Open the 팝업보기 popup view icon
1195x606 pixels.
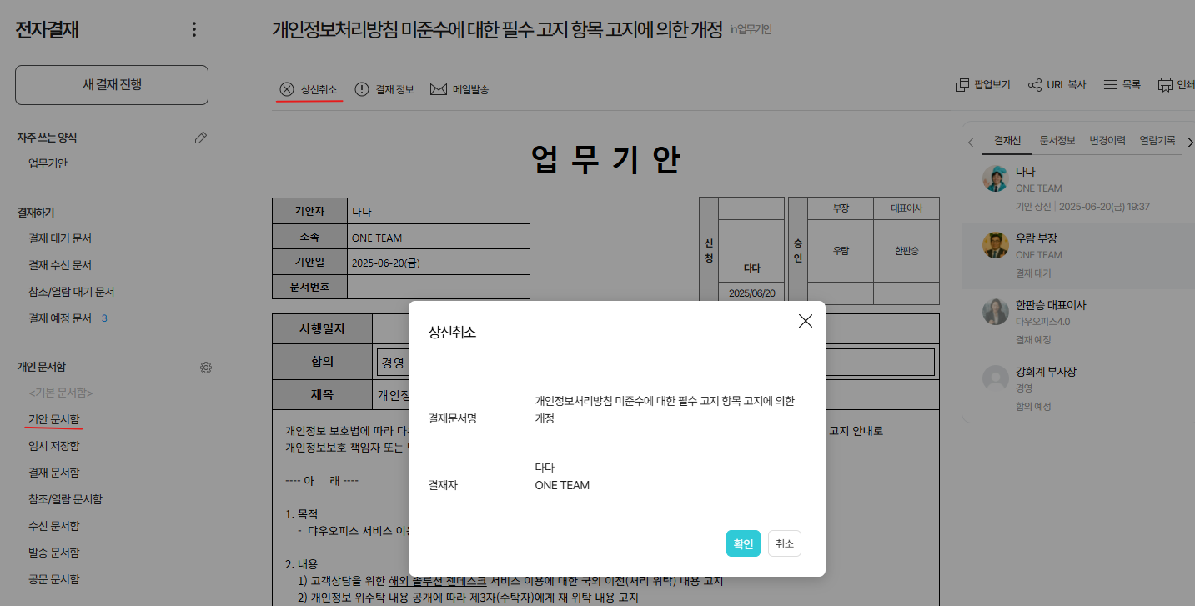[962, 85]
